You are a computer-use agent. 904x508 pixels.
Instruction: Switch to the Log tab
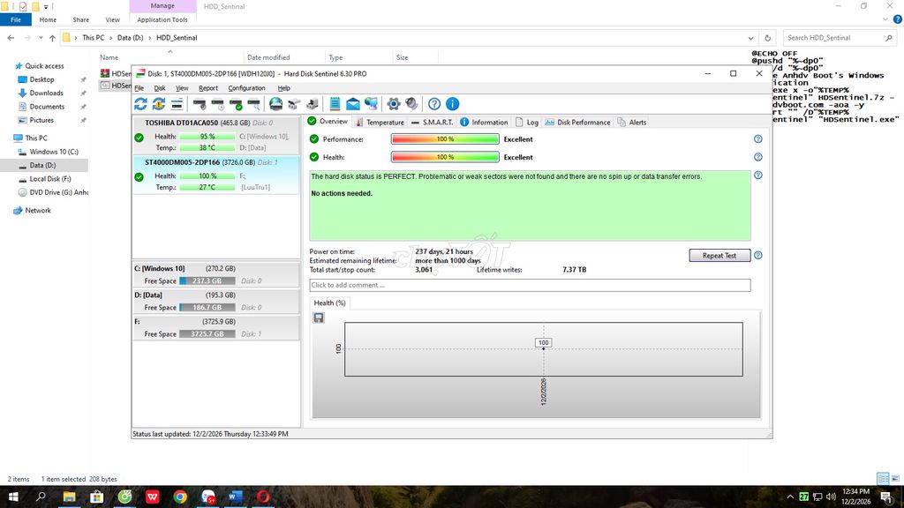click(527, 122)
